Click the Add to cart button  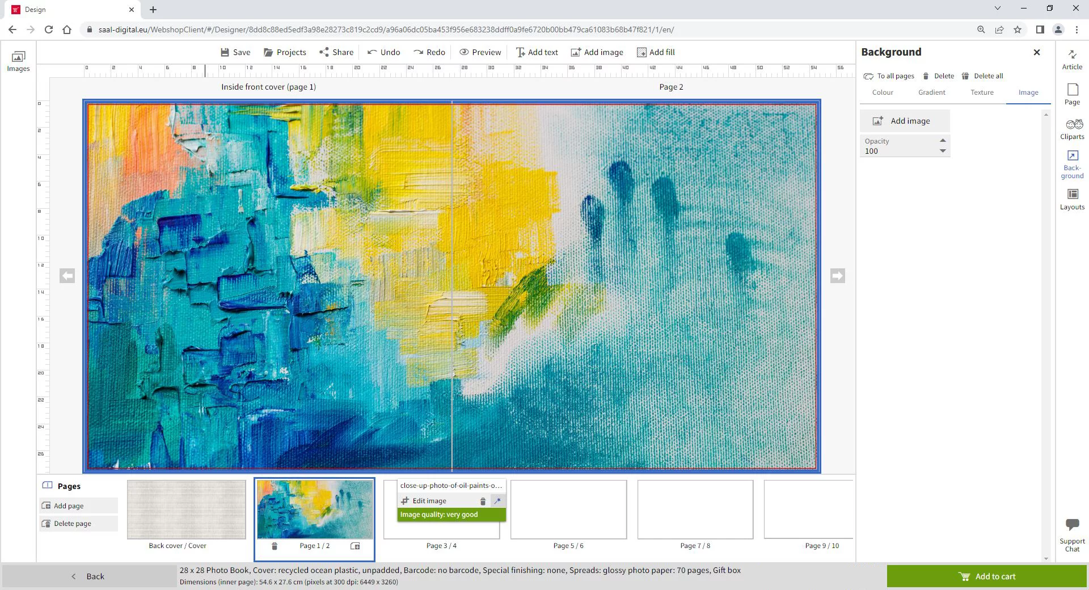click(987, 576)
